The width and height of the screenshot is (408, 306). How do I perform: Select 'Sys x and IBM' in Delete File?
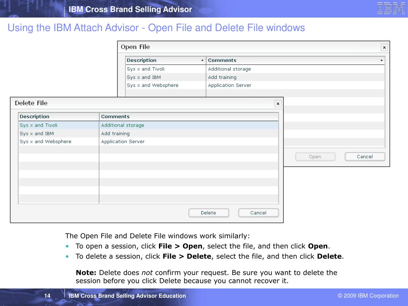pos(37,133)
